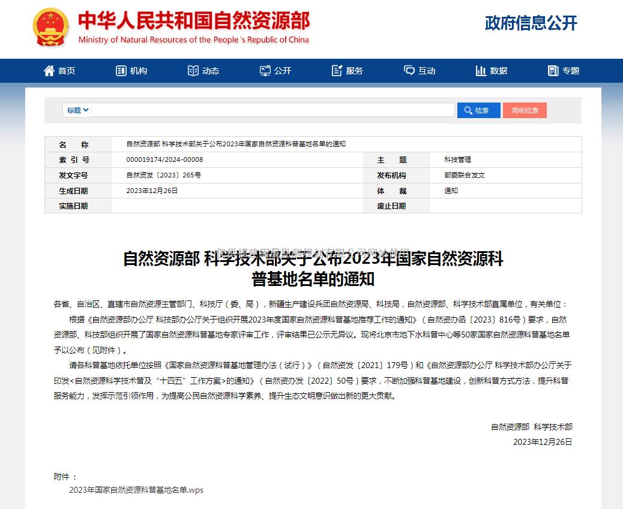Image resolution: width=623 pixels, height=509 pixels.
Task: Click the 附件： label
Action: pos(65,477)
